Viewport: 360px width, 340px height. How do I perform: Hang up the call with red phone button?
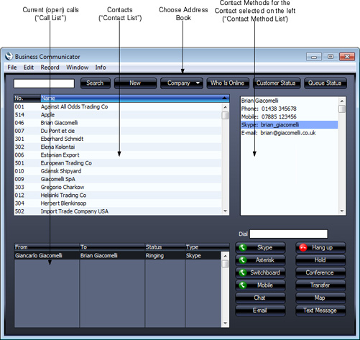[320, 247]
